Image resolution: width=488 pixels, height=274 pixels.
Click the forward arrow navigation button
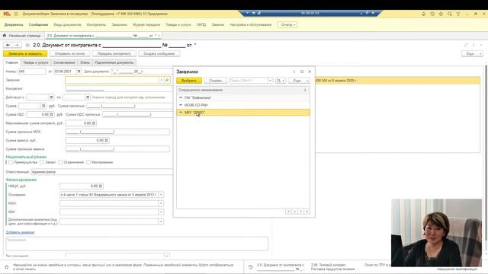pos(17,45)
